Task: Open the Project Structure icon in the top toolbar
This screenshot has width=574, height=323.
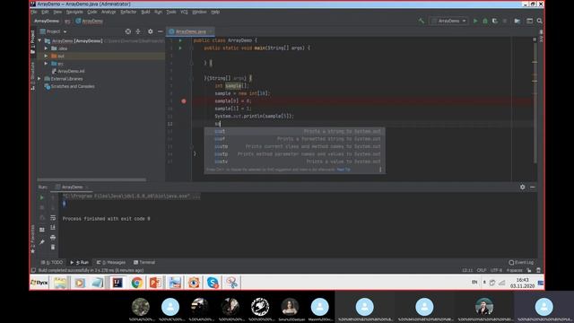Action: tap(517, 21)
